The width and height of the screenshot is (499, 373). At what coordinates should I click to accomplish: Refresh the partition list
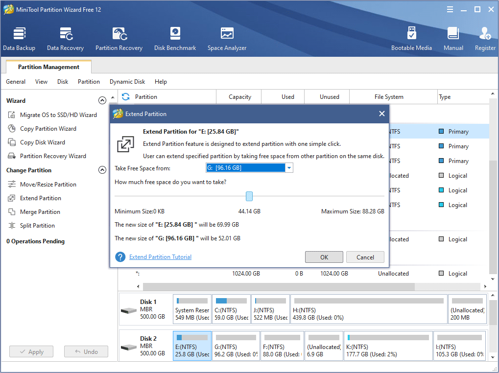point(126,96)
